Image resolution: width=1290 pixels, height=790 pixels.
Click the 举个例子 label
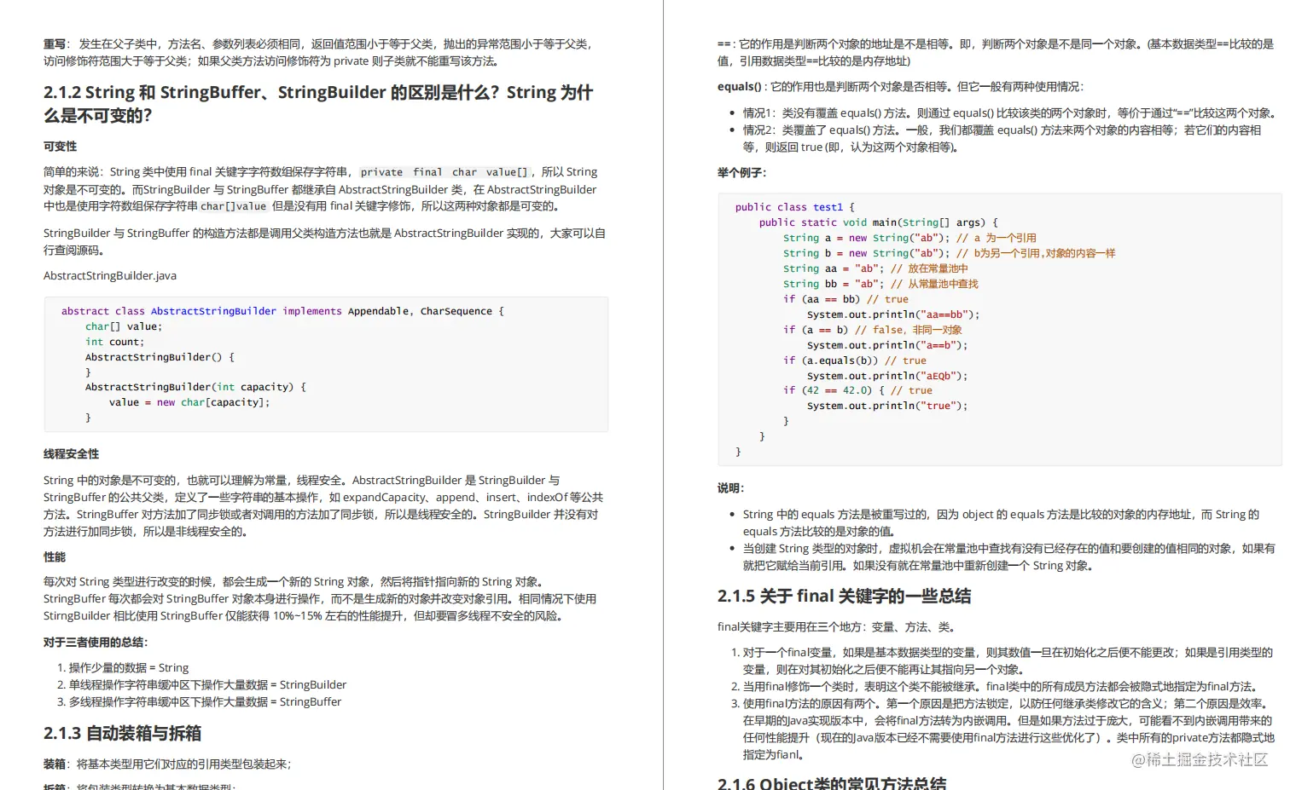point(740,172)
